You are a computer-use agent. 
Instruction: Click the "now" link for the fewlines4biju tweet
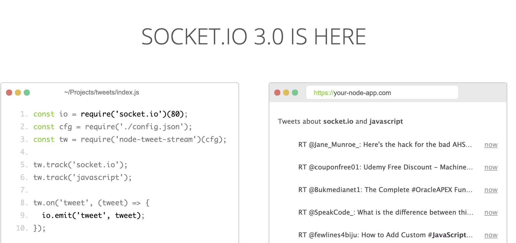click(491, 235)
